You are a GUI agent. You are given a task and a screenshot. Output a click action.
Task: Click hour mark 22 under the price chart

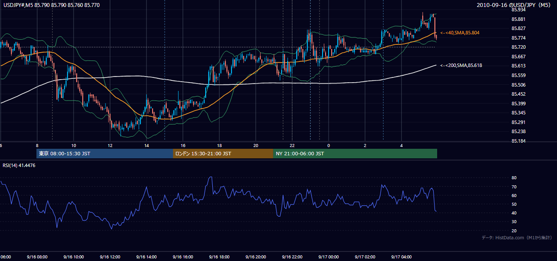click(292, 145)
